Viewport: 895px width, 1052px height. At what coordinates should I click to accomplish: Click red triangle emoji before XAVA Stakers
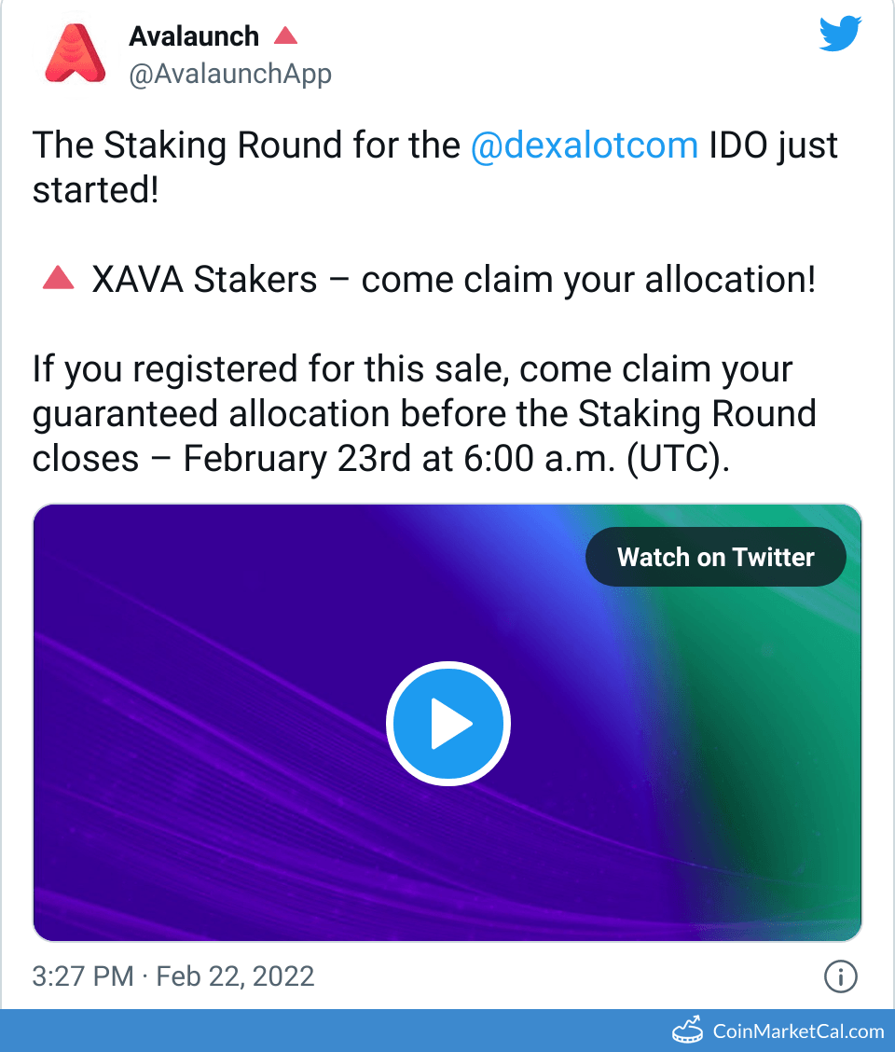pos(59,278)
